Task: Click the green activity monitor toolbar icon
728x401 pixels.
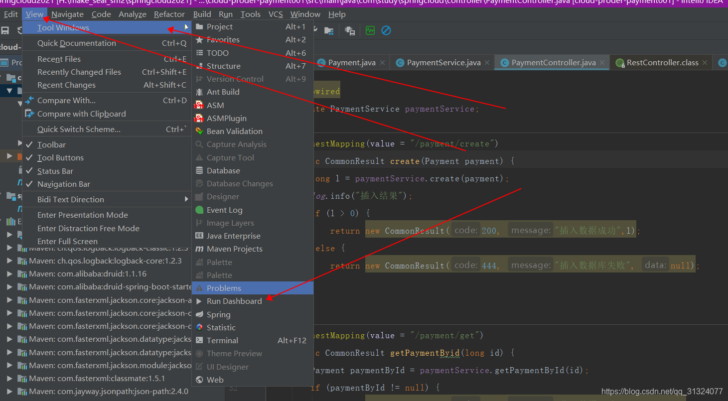Action: point(370,30)
